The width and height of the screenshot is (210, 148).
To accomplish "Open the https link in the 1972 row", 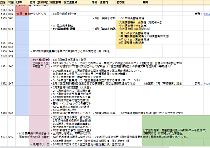I will 207,83.
